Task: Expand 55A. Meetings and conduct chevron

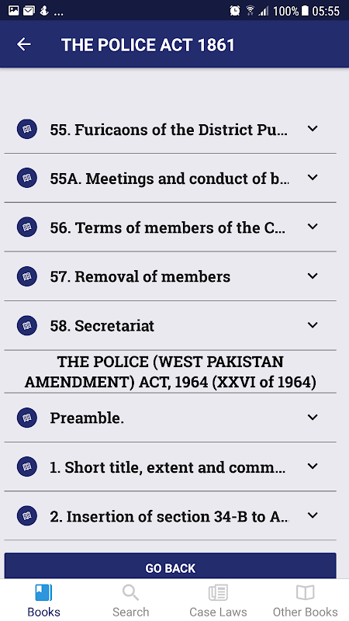Action: pos(313,178)
